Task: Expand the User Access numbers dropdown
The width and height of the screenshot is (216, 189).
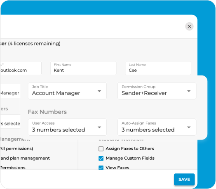Action: coord(67,127)
